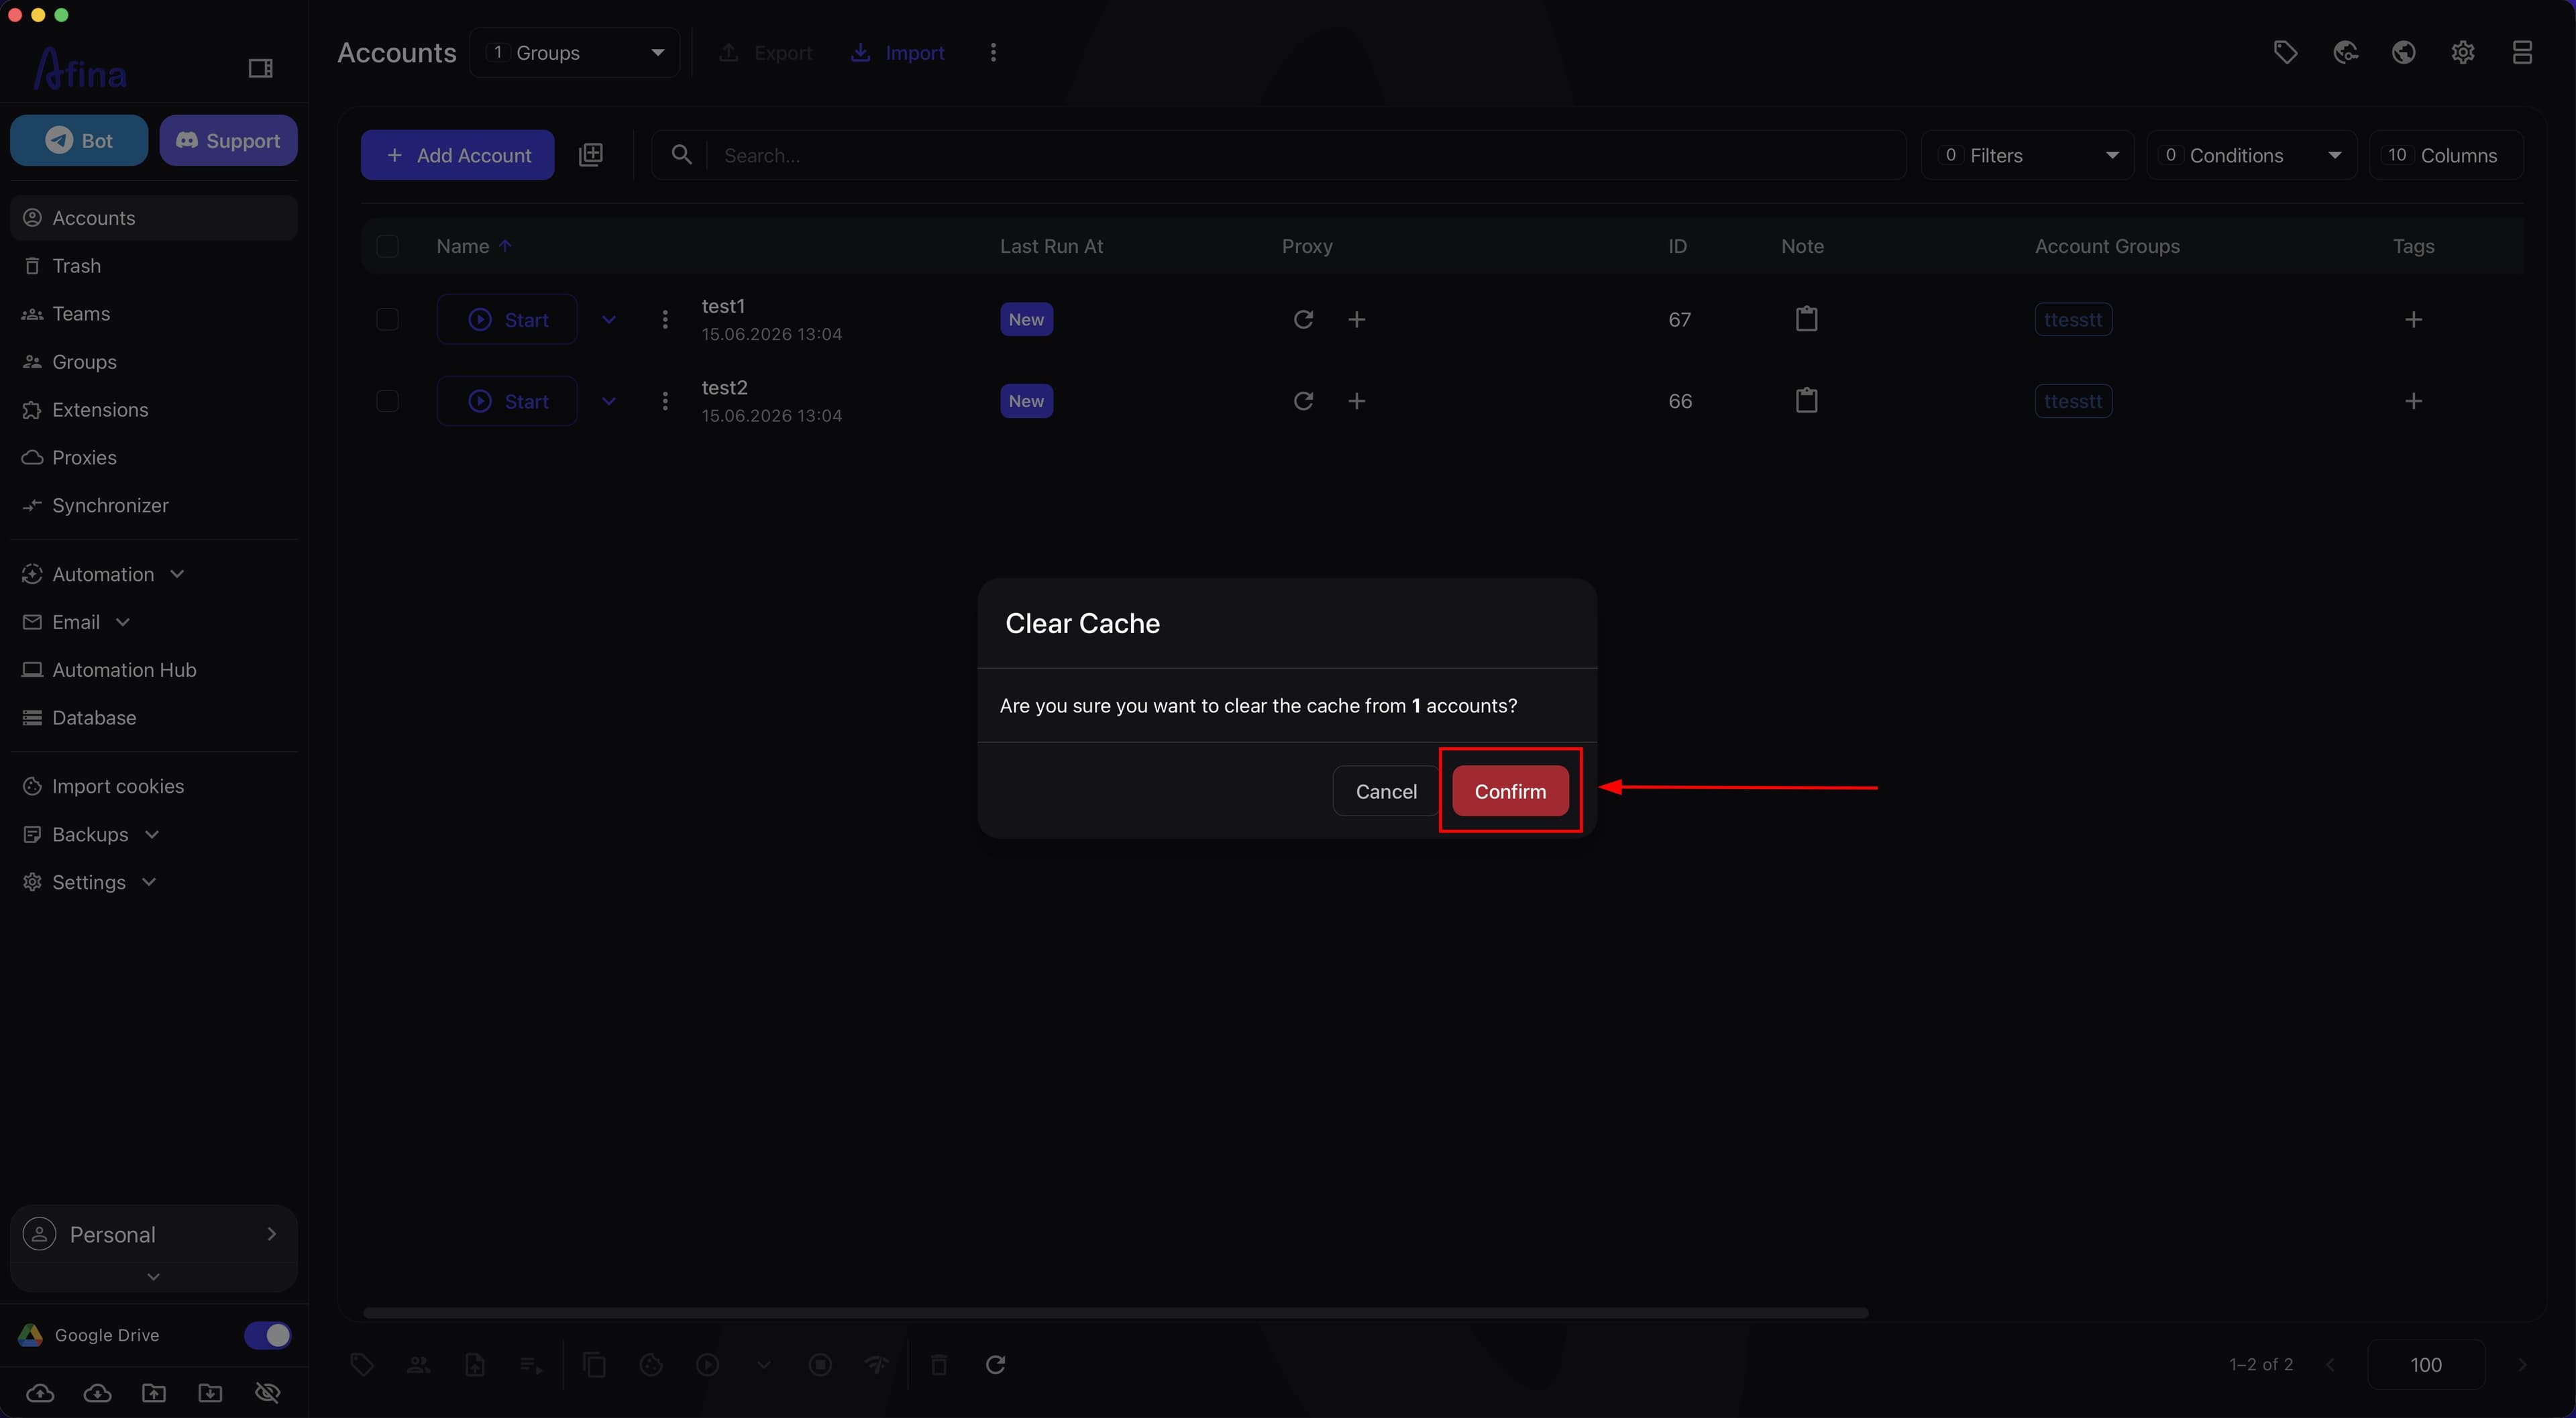Open the note clipboard for test2
Screen dimensions: 2576x1418
(1806, 401)
